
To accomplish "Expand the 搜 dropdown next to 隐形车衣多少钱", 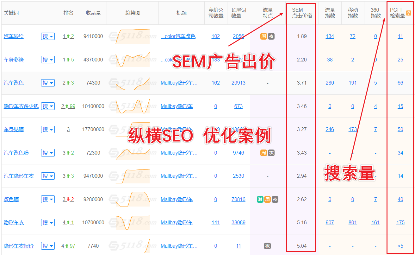I will 48,106.
